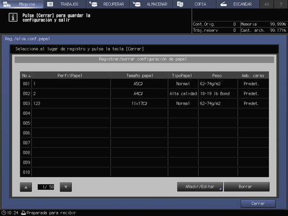
Task: Select the A4 paper size cell
Action: point(139,94)
